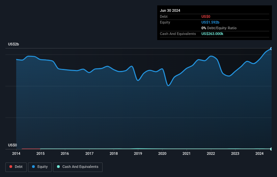Image resolution: width=277 pixels, height=177 pixels.
Task: Select the 2022 x-axis label
Action: click(x=211, y=153)
